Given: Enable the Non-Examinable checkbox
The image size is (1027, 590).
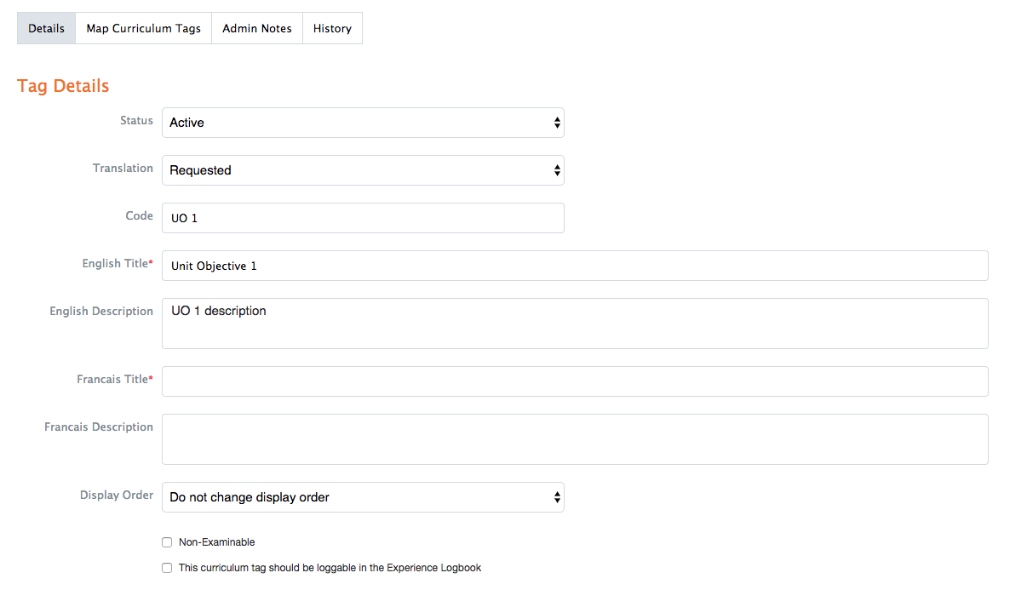Looking at the screenshot, I should (167, 542).
